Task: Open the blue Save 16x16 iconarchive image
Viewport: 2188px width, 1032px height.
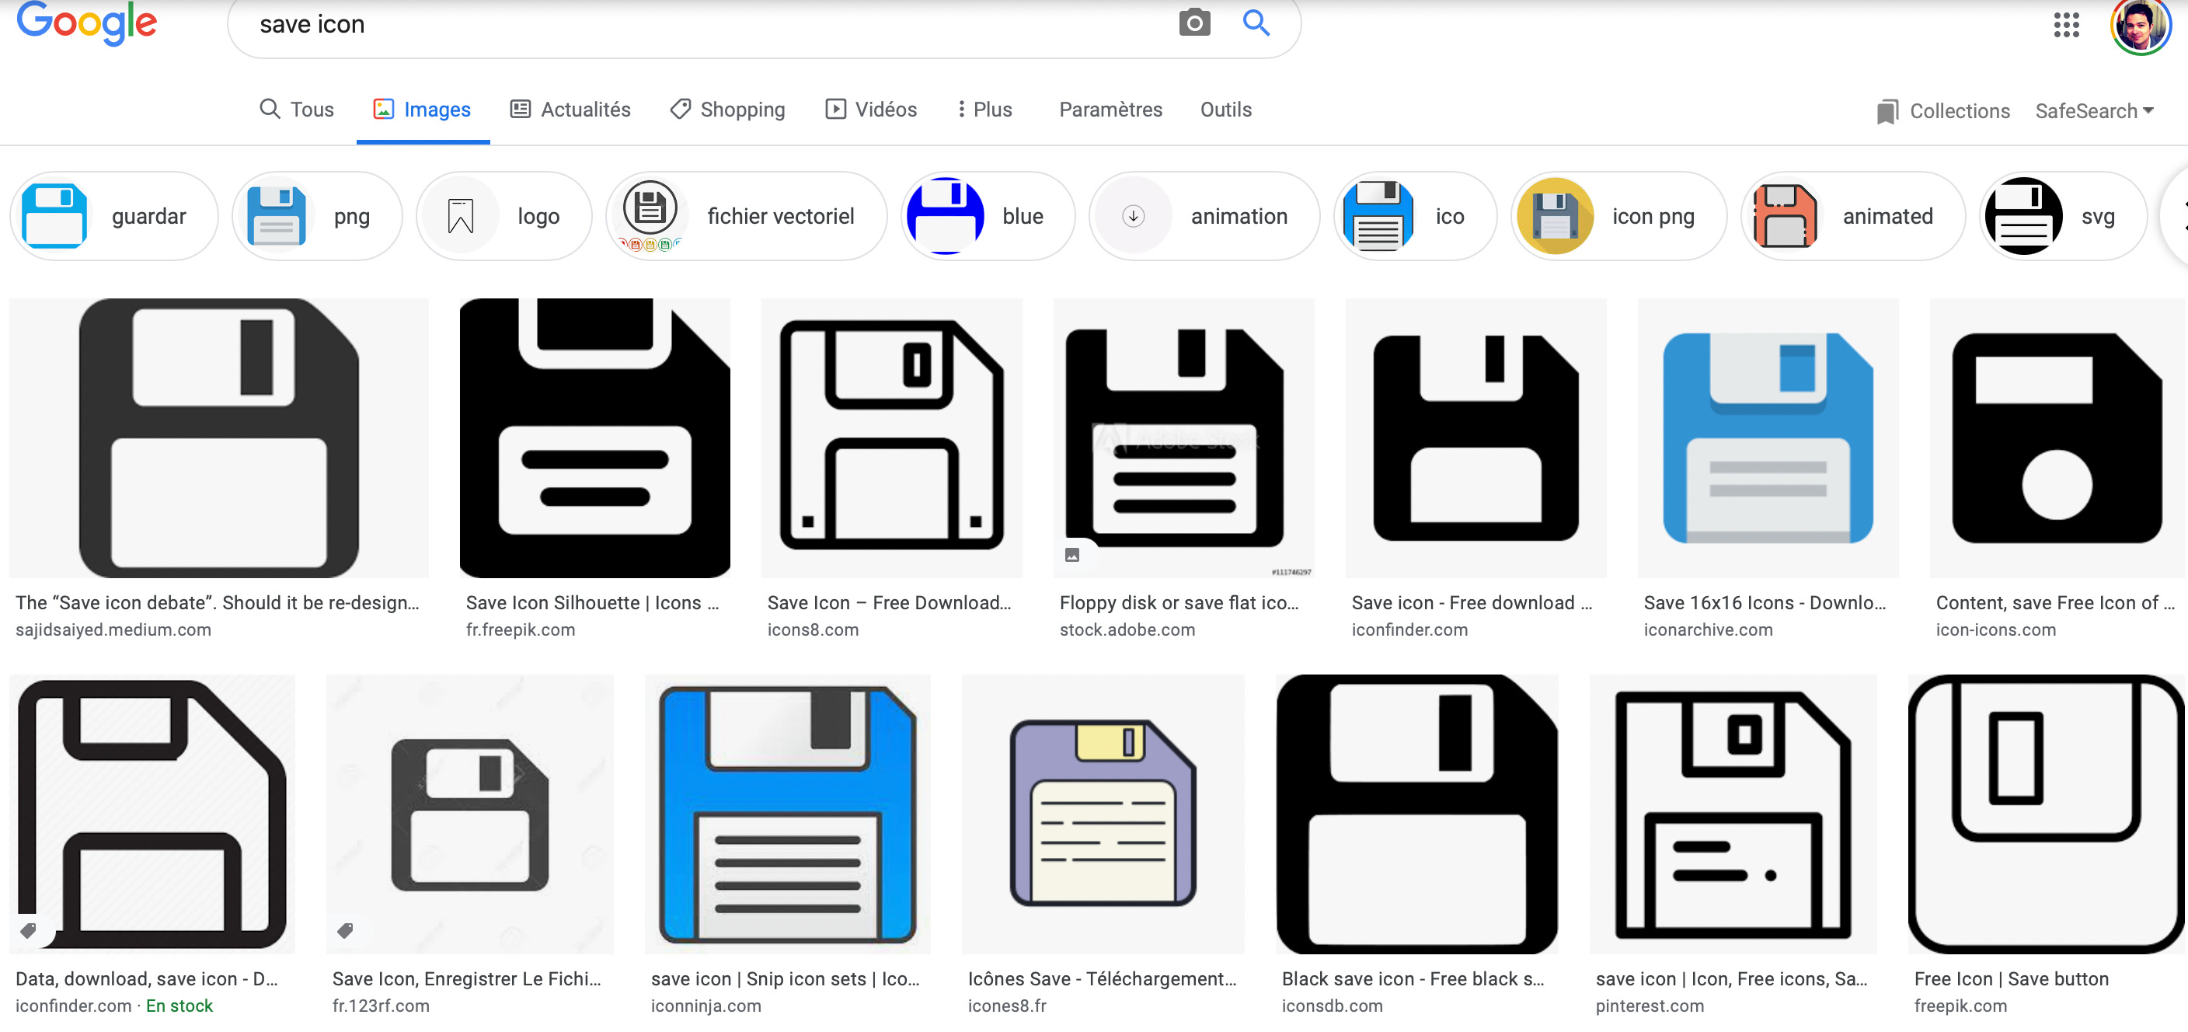Action: pos(1768,438)
